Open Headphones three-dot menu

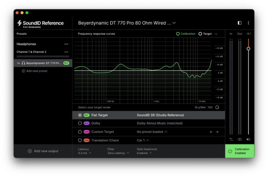tap(66, 44)
